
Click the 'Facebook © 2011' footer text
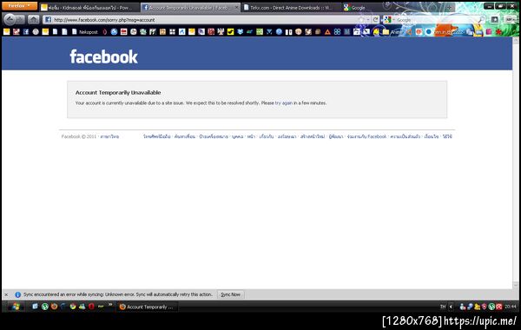click(79, 136)
